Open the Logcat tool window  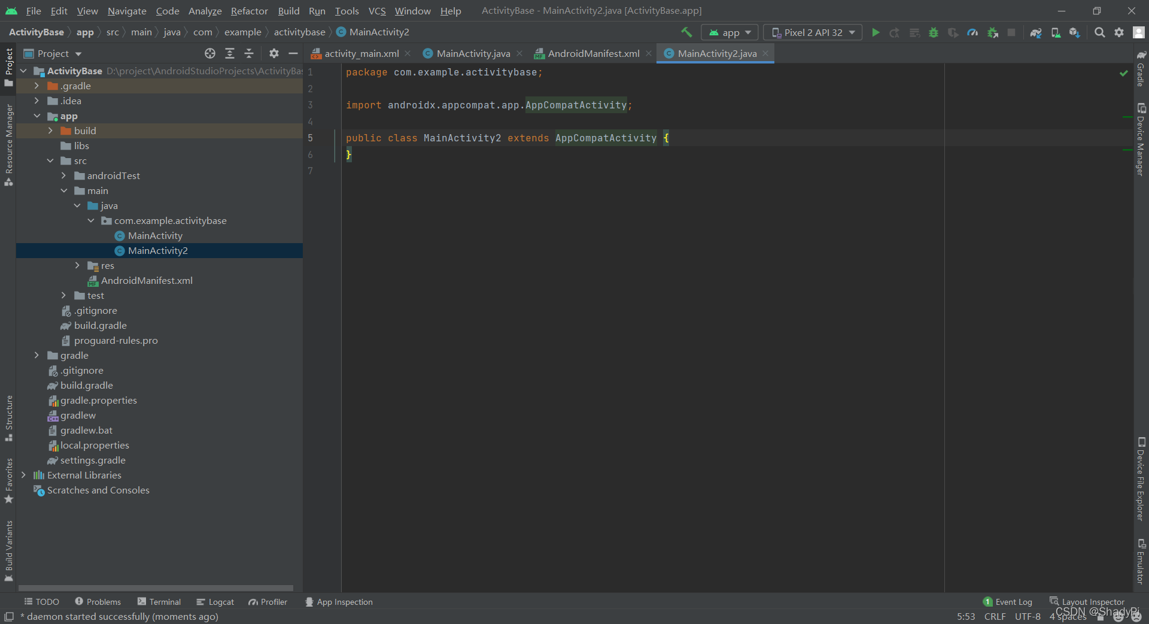point(215,602)
